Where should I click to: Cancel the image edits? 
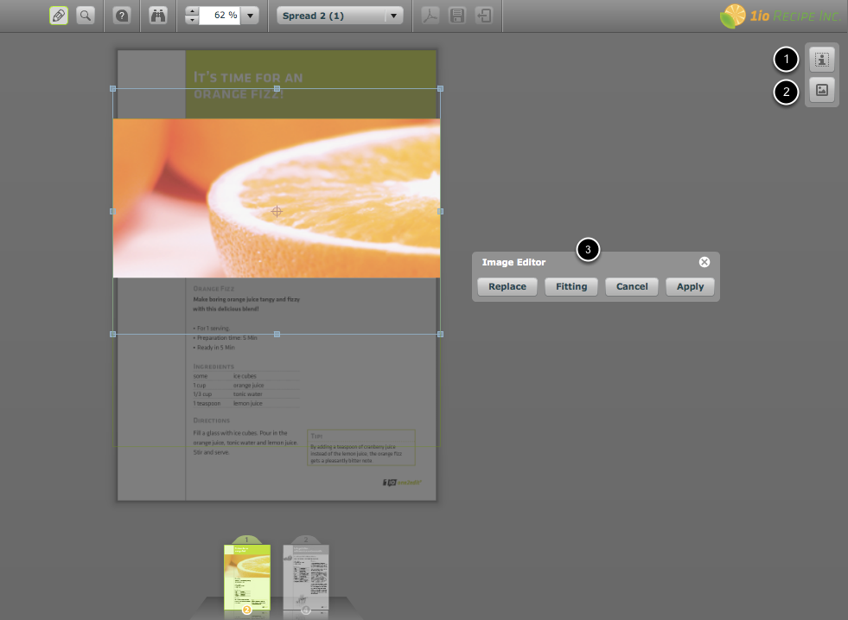pos(631,286)
